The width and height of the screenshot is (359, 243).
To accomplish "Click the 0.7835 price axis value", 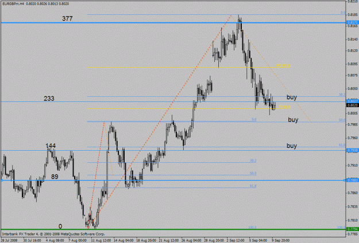I will pos(353,207).
